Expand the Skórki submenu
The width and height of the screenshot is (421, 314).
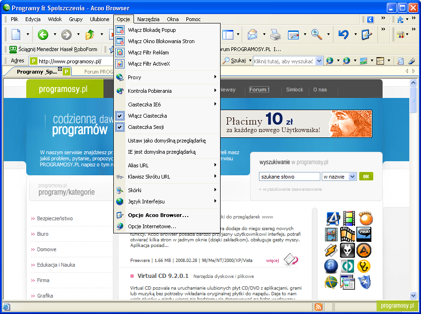167,190
